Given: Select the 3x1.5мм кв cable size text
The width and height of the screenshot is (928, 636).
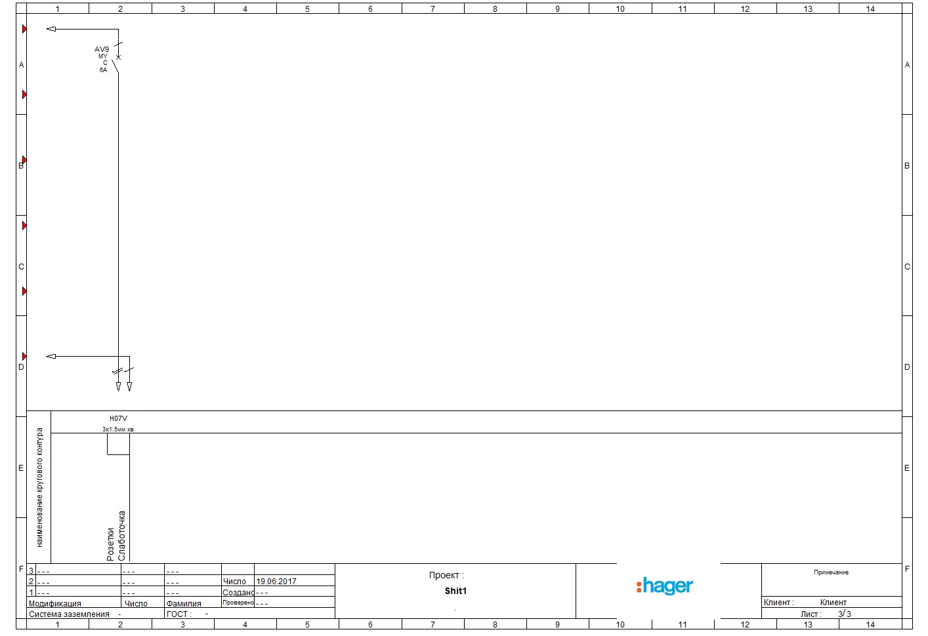Looking at the screenshot, I should point(118,429).
